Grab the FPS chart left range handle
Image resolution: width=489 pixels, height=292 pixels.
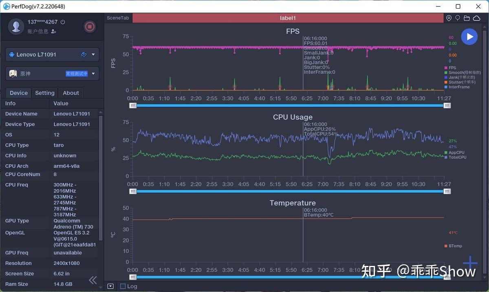(x=133, y=105)
